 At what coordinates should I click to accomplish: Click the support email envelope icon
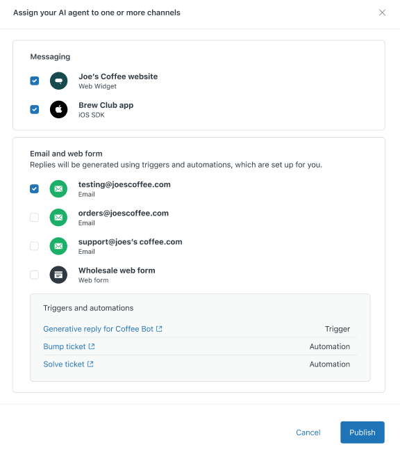[58, 246]
